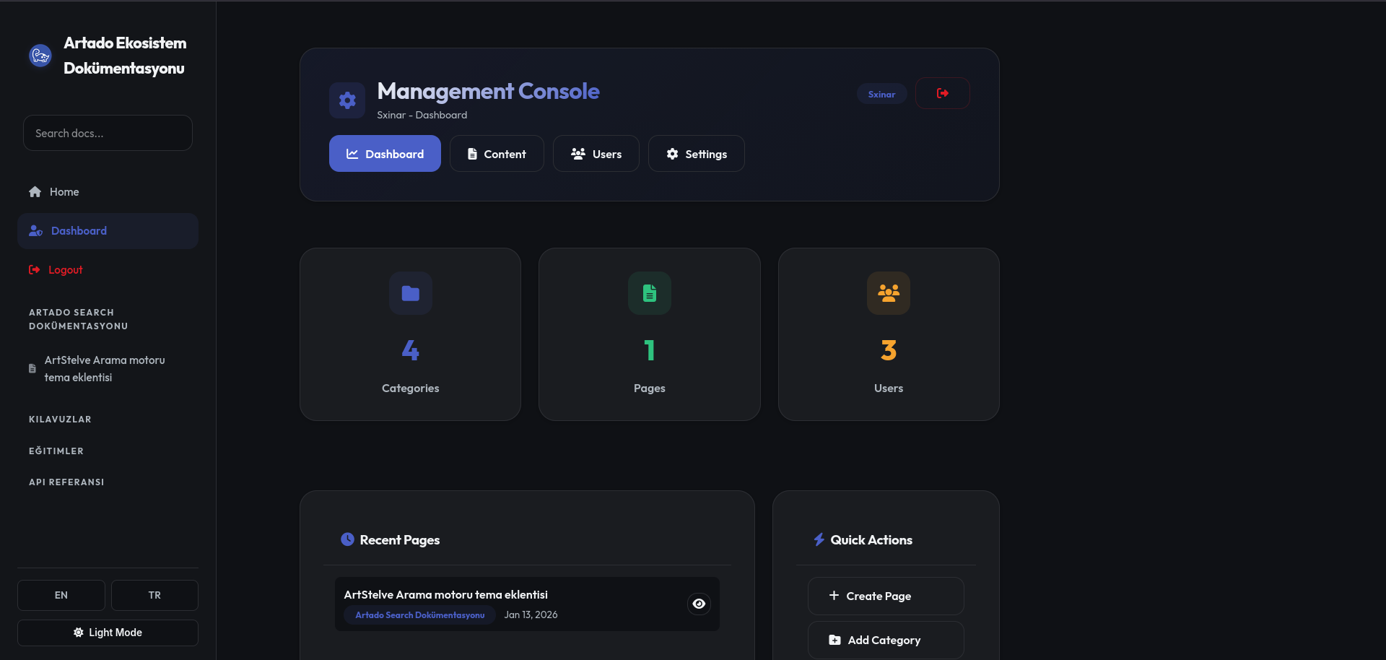
Task: Switch language to EN
Action: (x=61, y=595)
